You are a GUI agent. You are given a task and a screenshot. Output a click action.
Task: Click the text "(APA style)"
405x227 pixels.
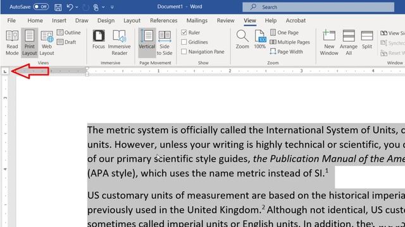pyautogui.click(x=111, y=173)
